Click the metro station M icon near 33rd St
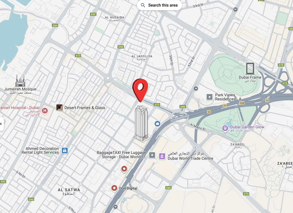 pyautogui.click(x=236, y=9)
